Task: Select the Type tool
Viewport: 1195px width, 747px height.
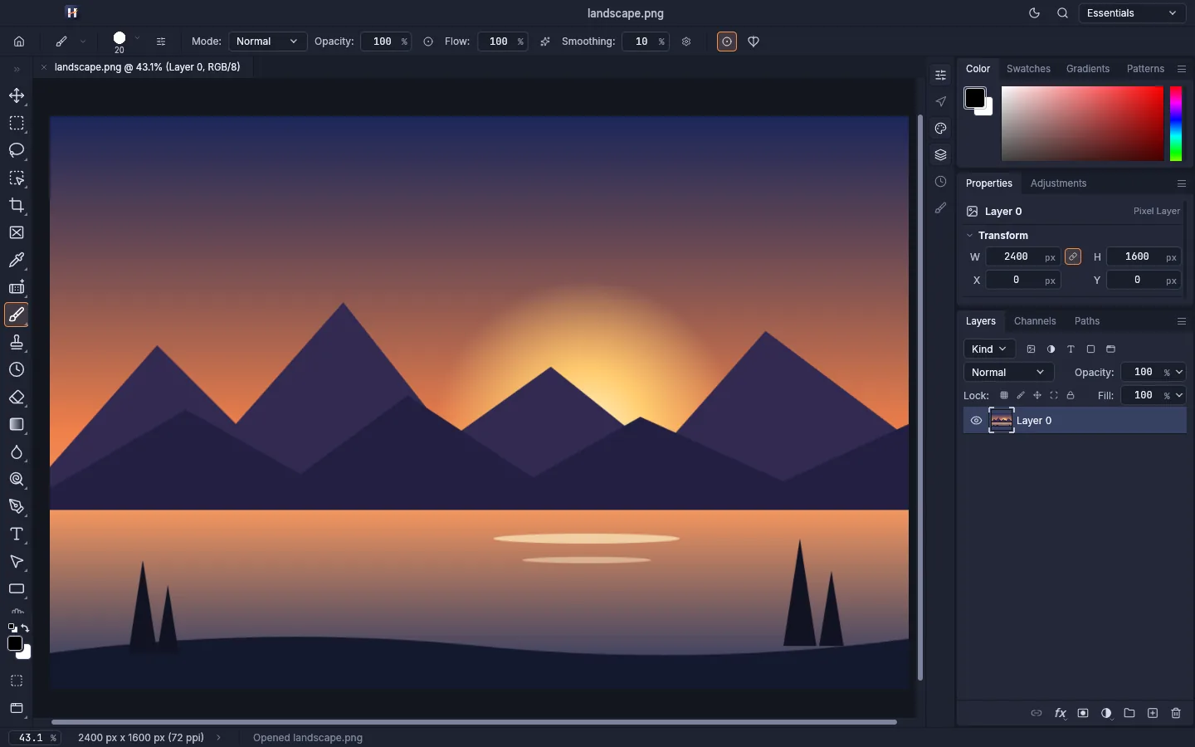Action: (17, 534)
